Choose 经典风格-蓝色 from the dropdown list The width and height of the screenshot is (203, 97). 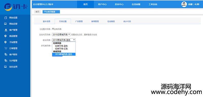click(61, 46)
